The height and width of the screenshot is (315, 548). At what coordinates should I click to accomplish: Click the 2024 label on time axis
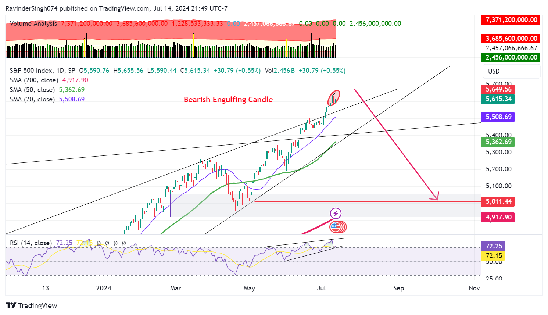click(x=104, y=288)
